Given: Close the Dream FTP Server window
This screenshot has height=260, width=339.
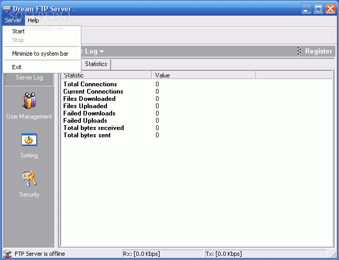Looking at the screenshot, I should click(x=330, y=9).
